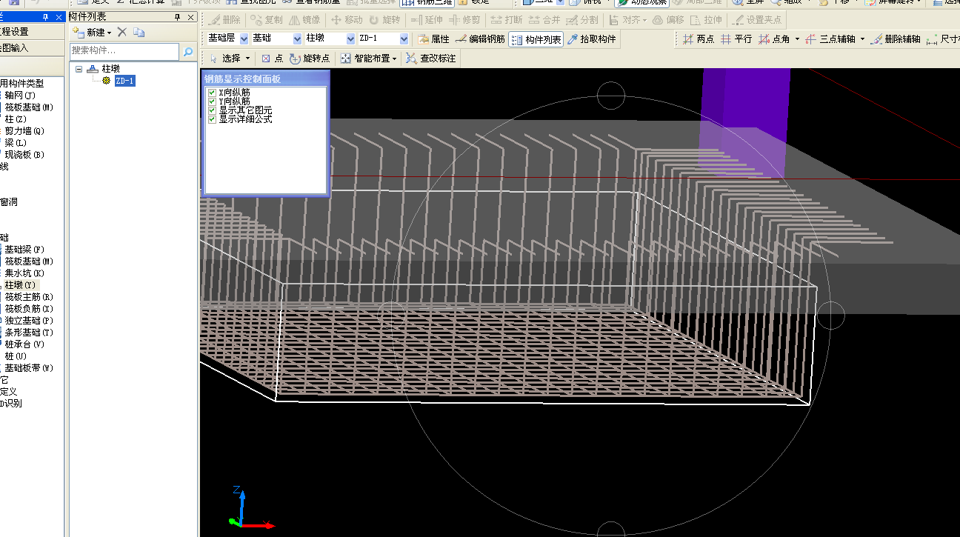Click 设置夹点 (set grips) tool
960x537 pixels.
pos(757,20)
